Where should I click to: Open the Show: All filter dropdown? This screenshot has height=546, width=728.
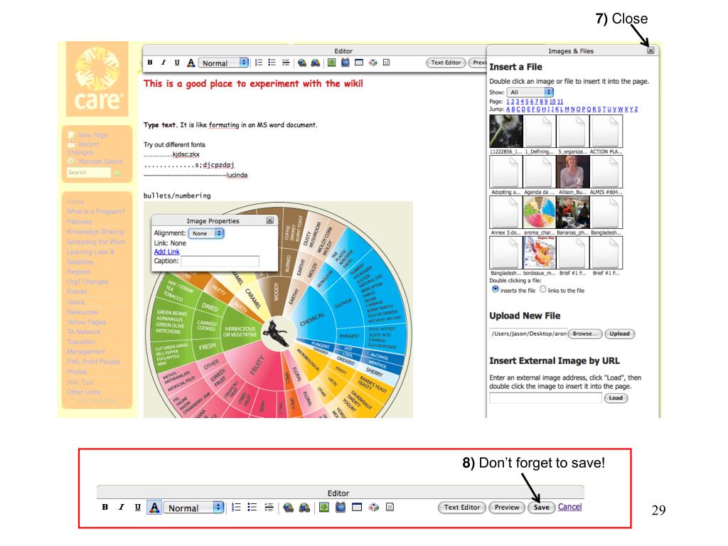tap(530, 92)
